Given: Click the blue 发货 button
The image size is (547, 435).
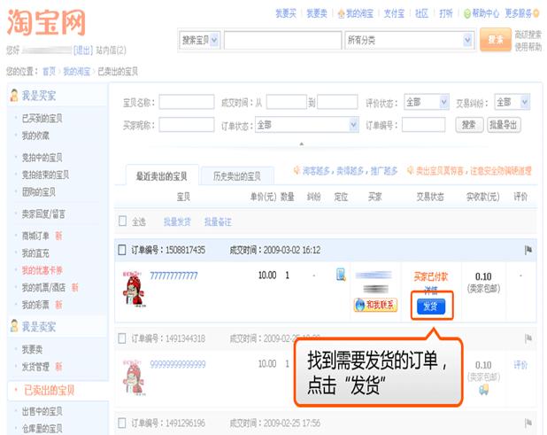Looking at the screenshot, I should pos(431,307).
